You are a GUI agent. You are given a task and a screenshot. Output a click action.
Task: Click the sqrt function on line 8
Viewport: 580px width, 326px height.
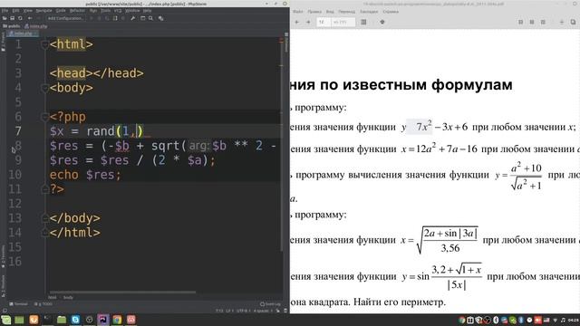tap(165, 146)
